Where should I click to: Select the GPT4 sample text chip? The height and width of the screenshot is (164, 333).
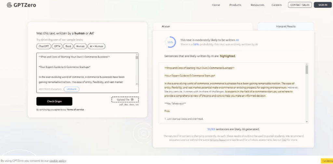[57, 46]
